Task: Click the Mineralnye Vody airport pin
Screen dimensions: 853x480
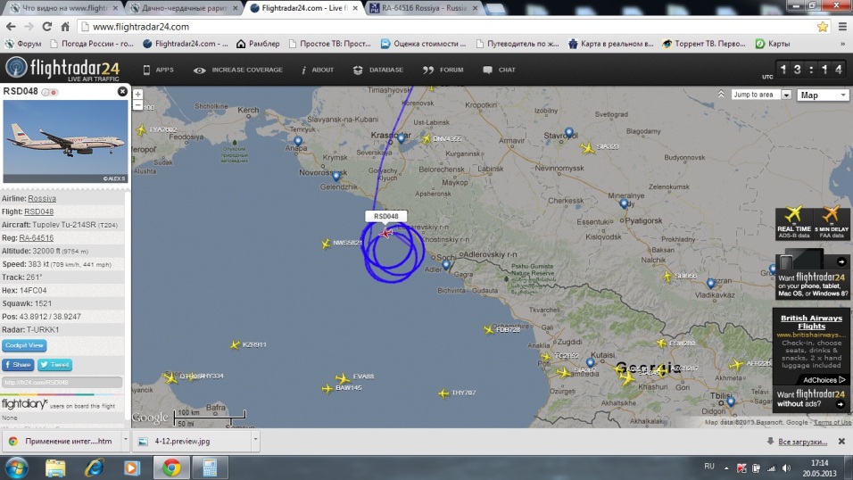Action: 624,204
